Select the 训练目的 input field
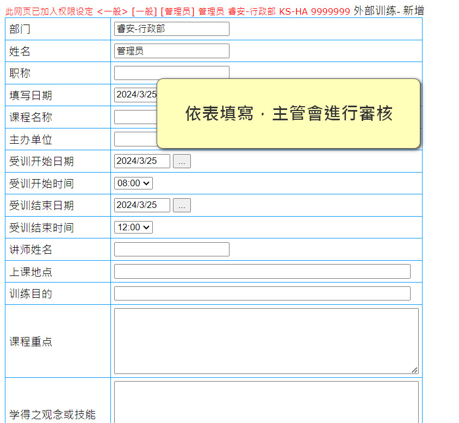This screenshot has height=423, width=459. [x=262, y=293]
